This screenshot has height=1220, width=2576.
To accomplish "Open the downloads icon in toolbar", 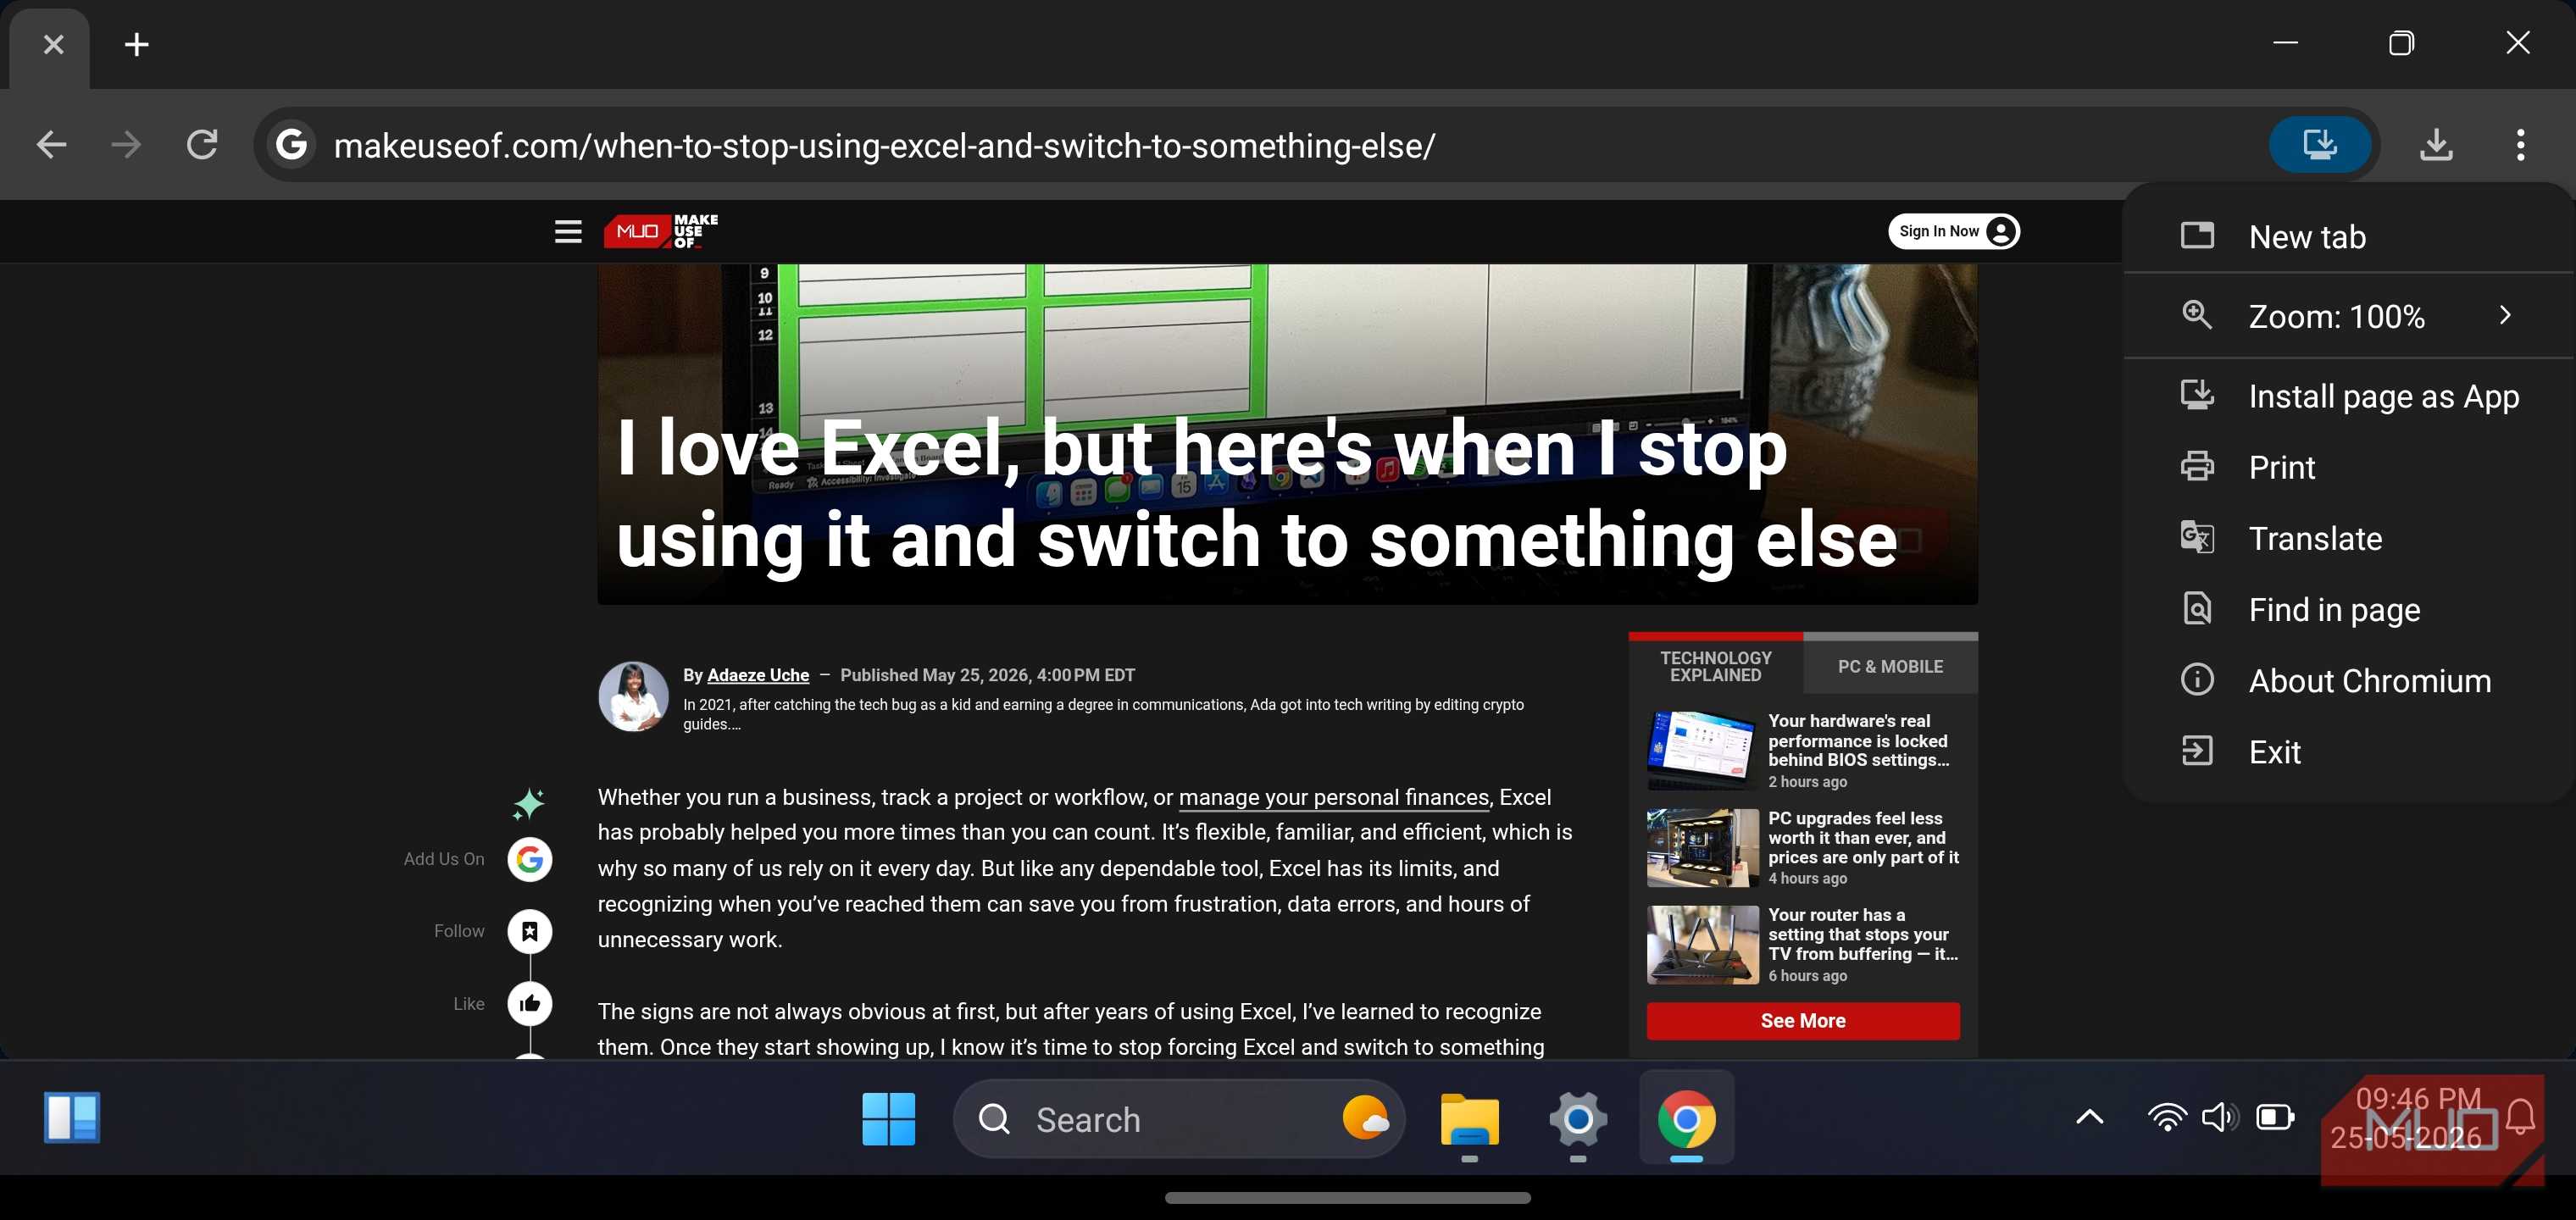I will point(2436,145).
